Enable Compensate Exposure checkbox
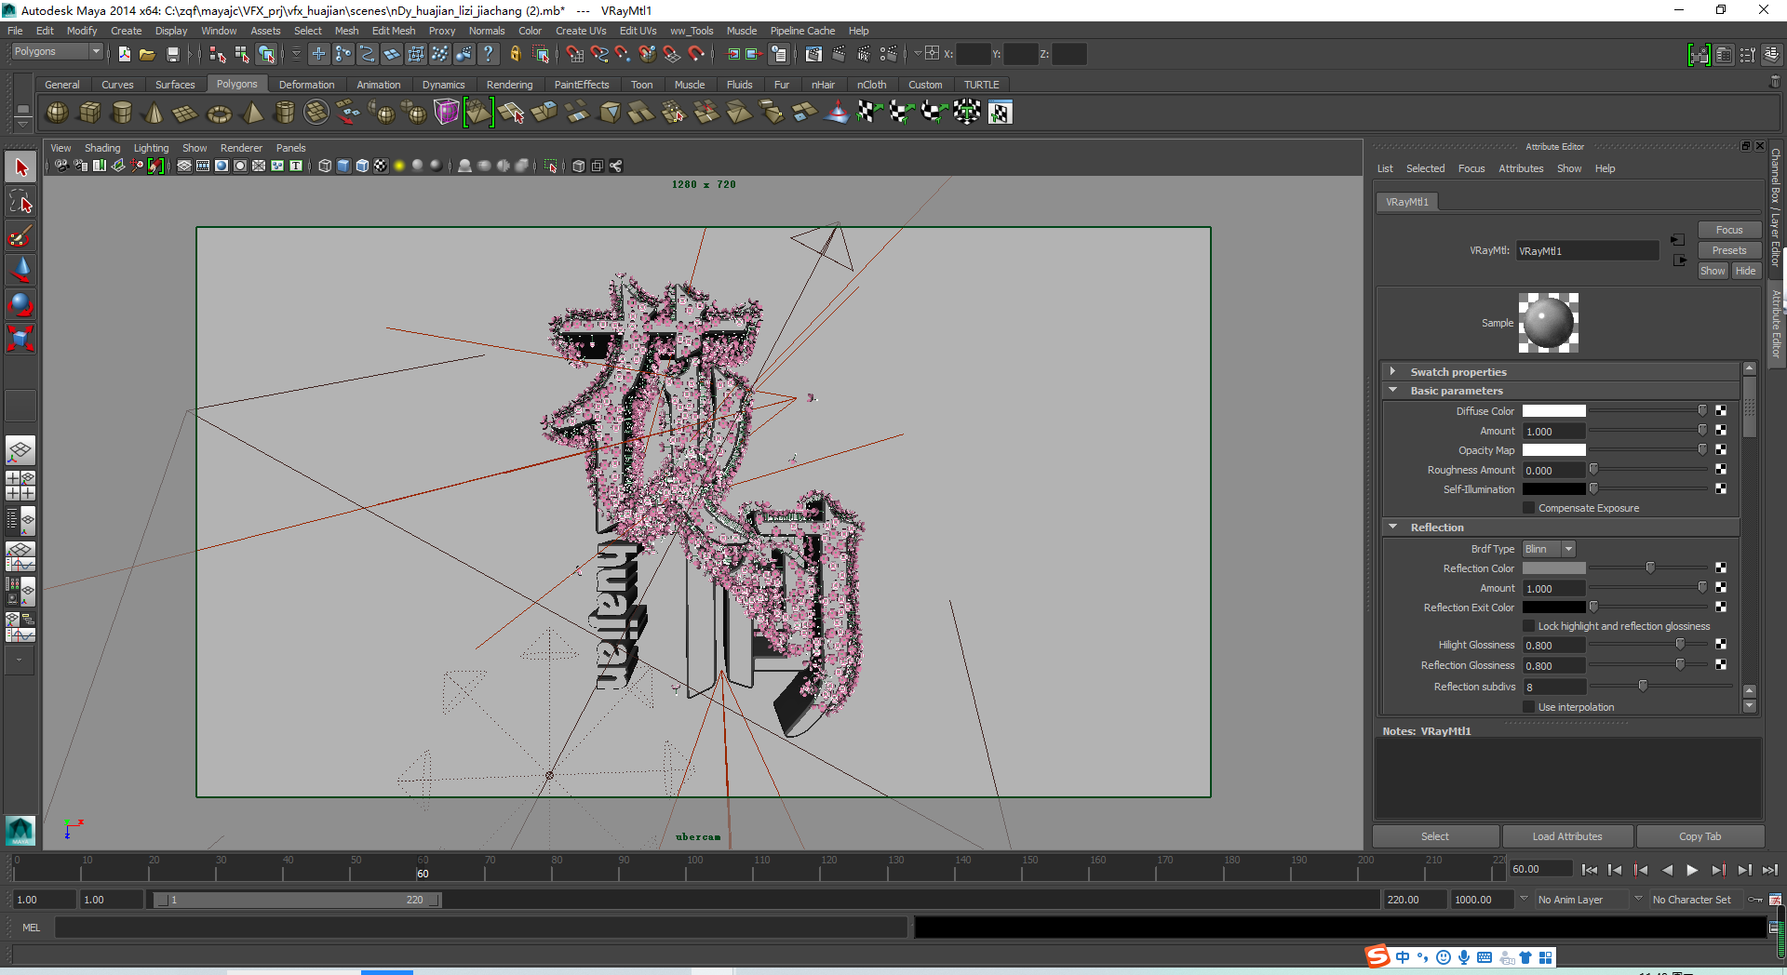 click(x=1528, y=508)
